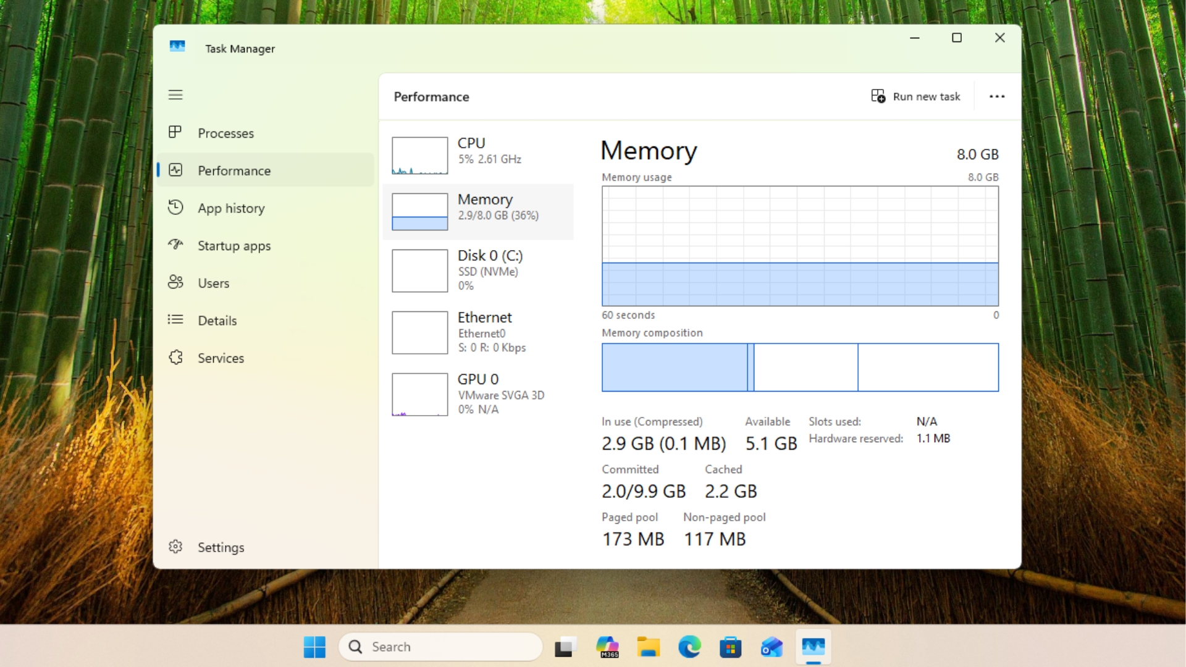Click the Users label in sidebar
Image resolution: width=1186 pixels, height=667 pixels.
point(213,283)
